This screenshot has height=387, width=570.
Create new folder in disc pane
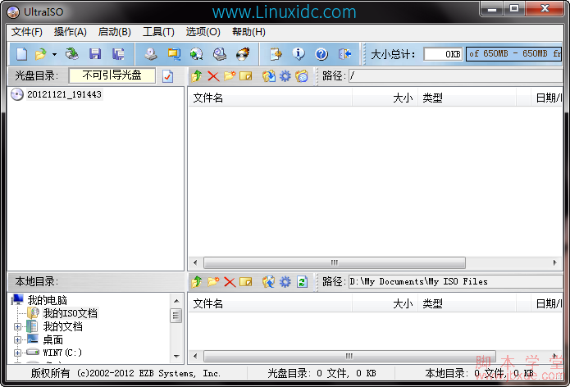(230, 76)
